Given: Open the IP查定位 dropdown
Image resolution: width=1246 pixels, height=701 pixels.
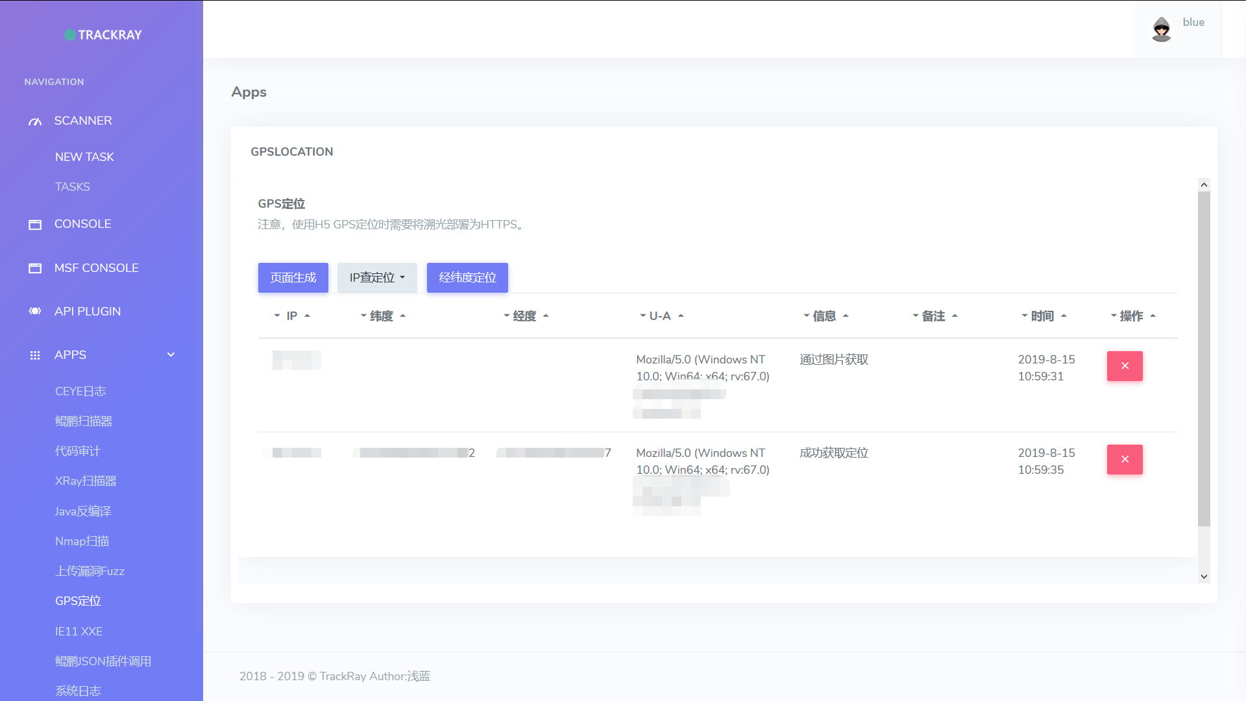Looking at the screenshot, I should 376,278.
